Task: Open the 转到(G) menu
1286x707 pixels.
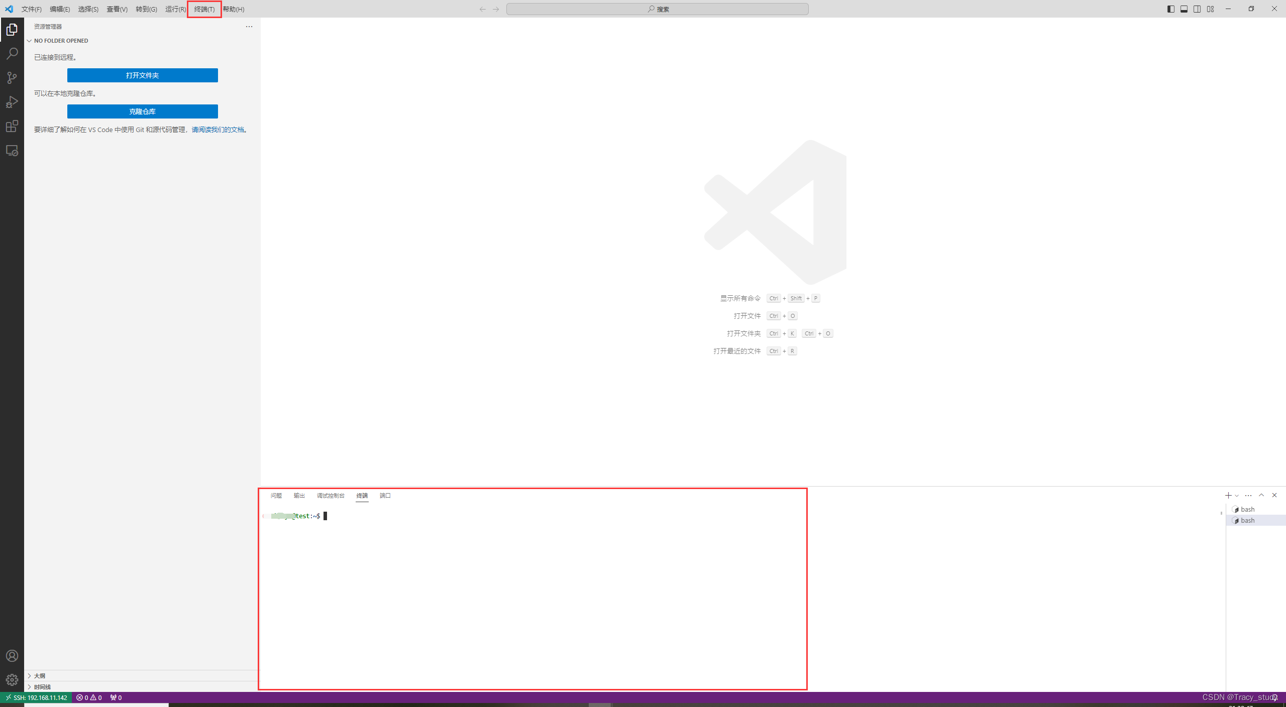Action: (x=146, y=9)
